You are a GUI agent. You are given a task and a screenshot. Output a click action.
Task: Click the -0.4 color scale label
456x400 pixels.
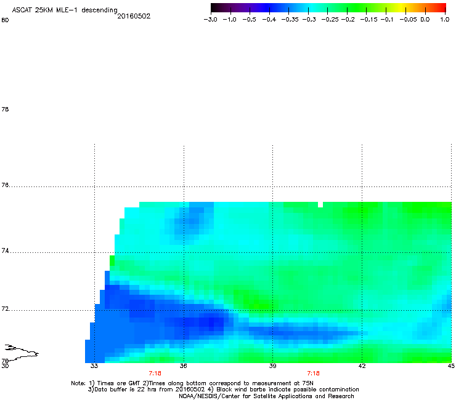click(269, 20)
